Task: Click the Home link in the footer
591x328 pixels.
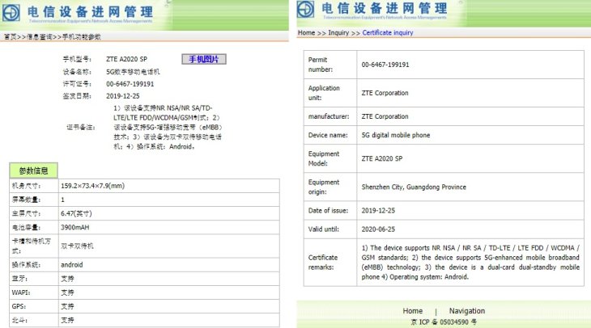Action: 413,311
